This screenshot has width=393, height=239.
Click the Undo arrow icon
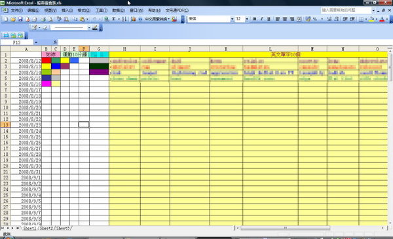[94, 19]
